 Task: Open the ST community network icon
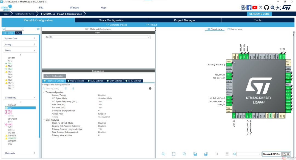pyautogui.click(x=278, y=8)
